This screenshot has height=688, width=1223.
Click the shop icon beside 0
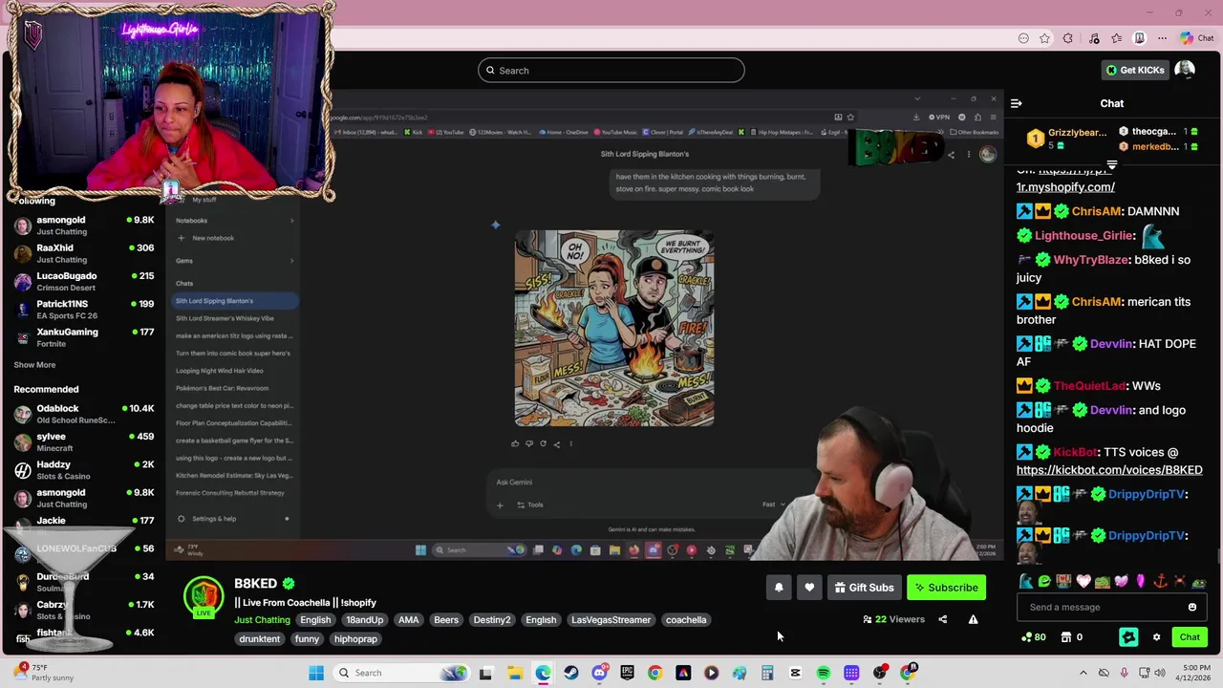[1066, 637]
